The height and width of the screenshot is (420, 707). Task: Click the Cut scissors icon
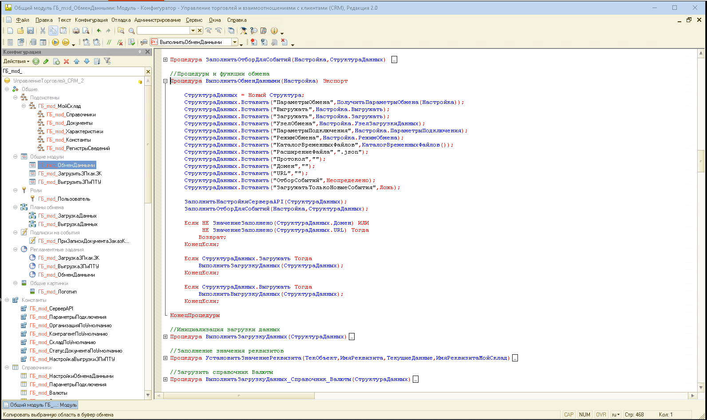(43, 31)
